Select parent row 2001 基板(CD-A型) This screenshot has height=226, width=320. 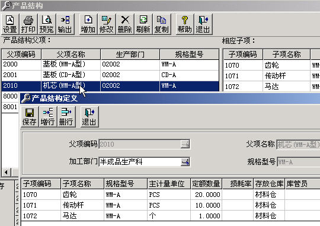110,75
